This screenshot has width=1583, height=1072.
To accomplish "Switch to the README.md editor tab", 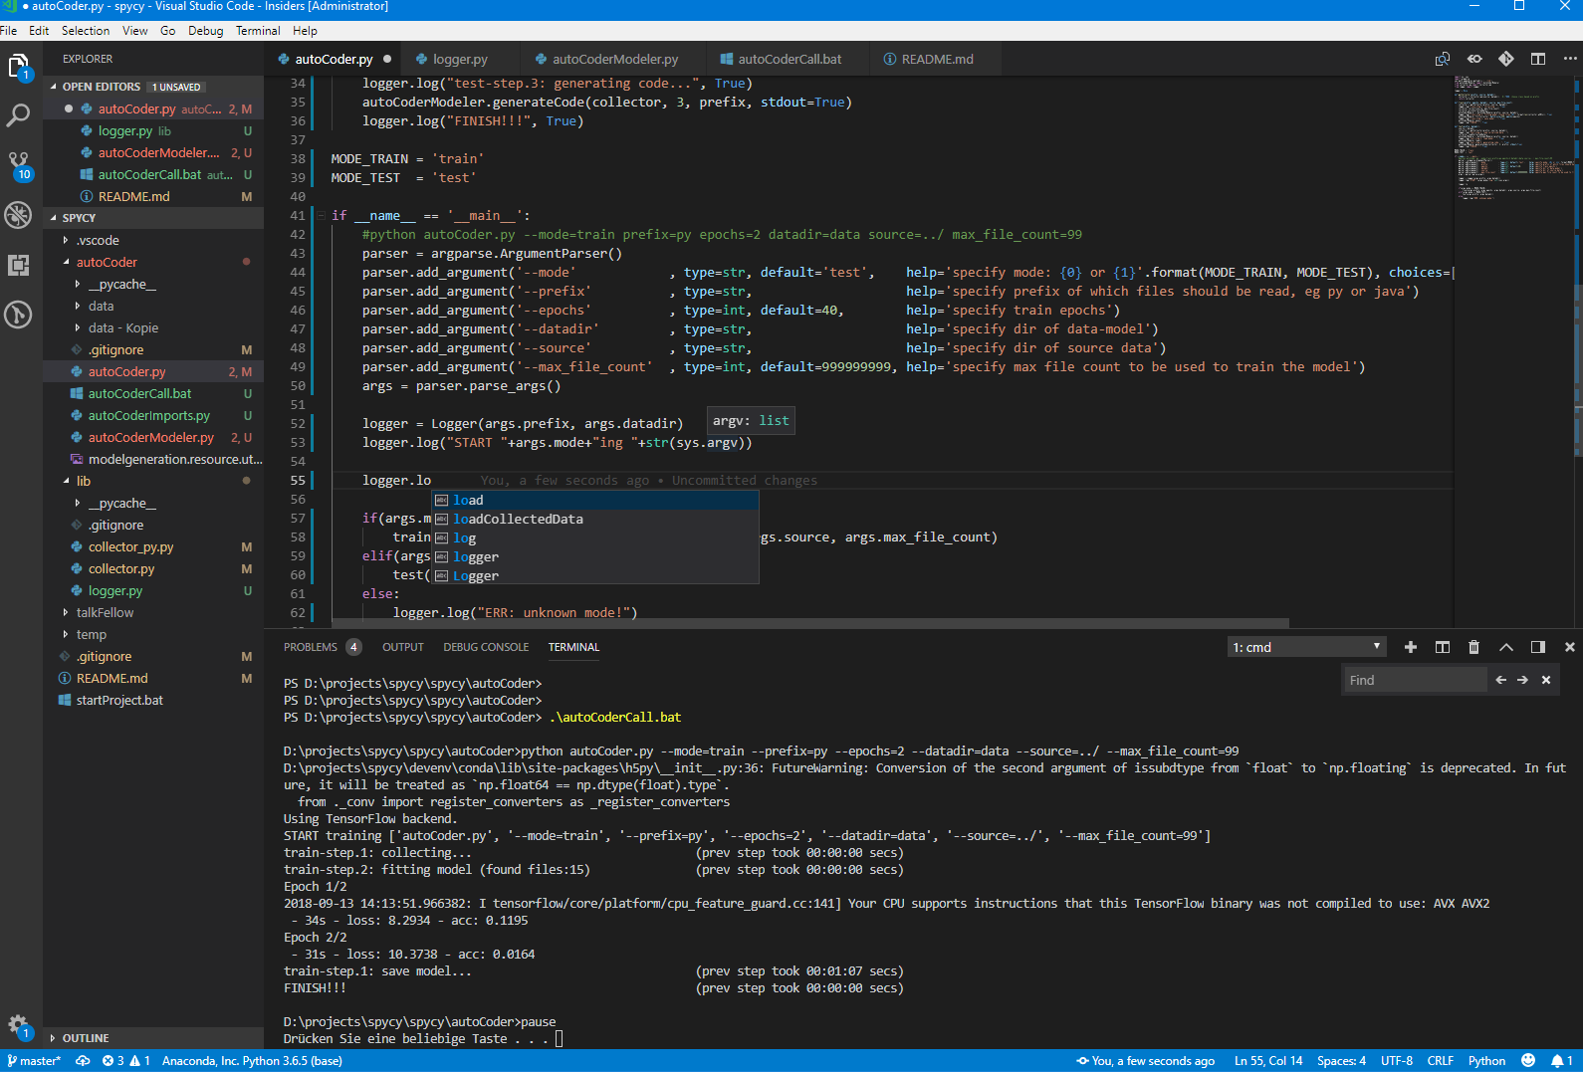I will coord(936,59).
